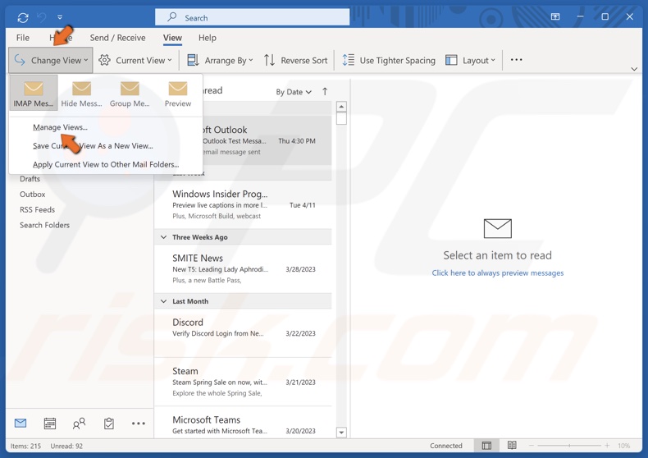Open the Arrange By dropdown
Screen dimensions: 648x458
click(220, 61)
